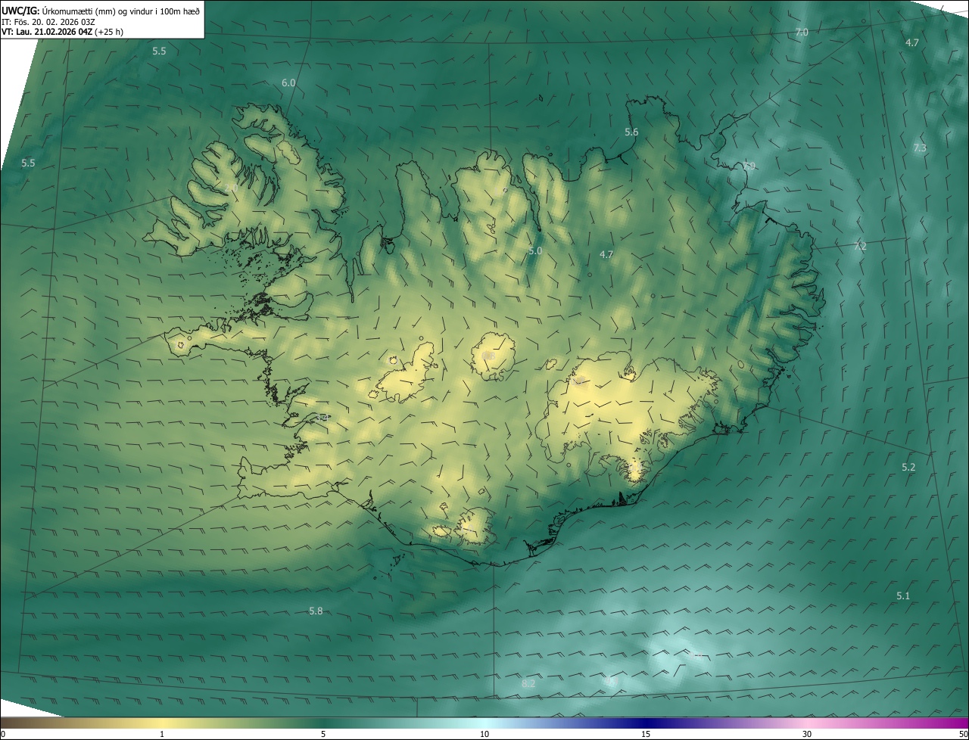Click the '7.3' value label on the map
Image resolution: width=969 pixels, height=740 pixels.
click(920, 148)
